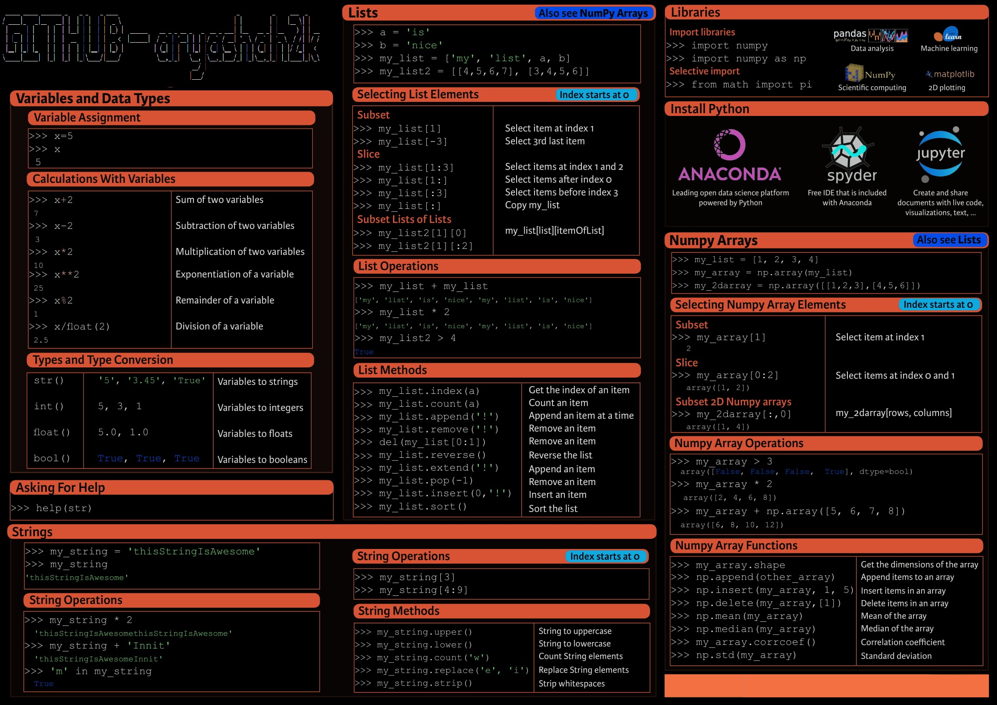This screenshot has height=705, width=997.
Task: Click the 'my_list[-3]' code line
Action: (x=400, y=142)
